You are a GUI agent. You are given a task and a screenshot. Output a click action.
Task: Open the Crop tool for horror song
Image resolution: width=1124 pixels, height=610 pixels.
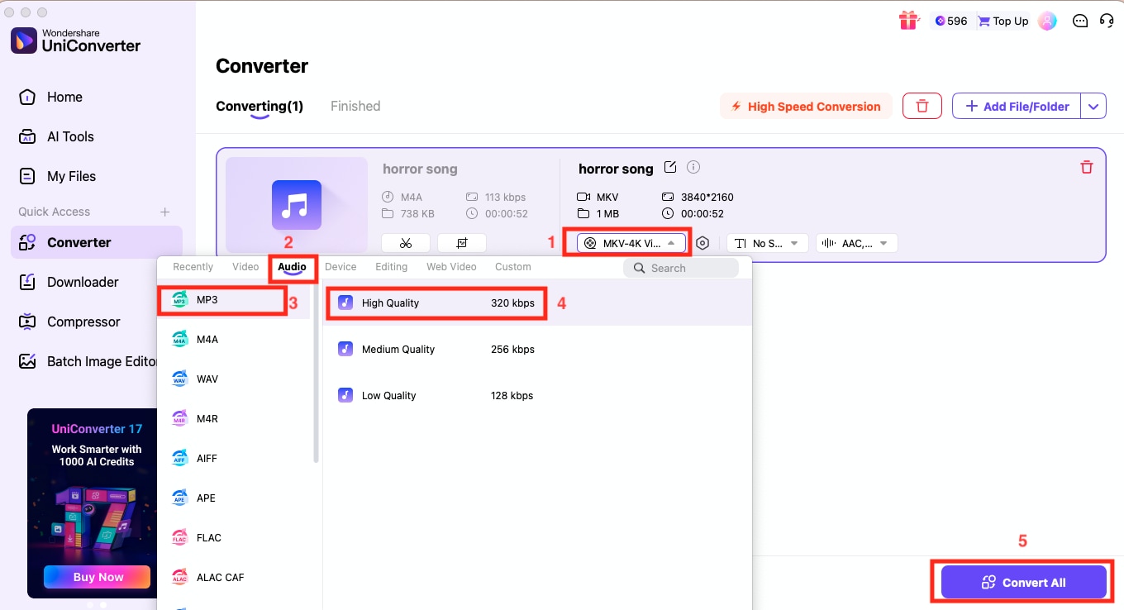(x=461, y=242)
